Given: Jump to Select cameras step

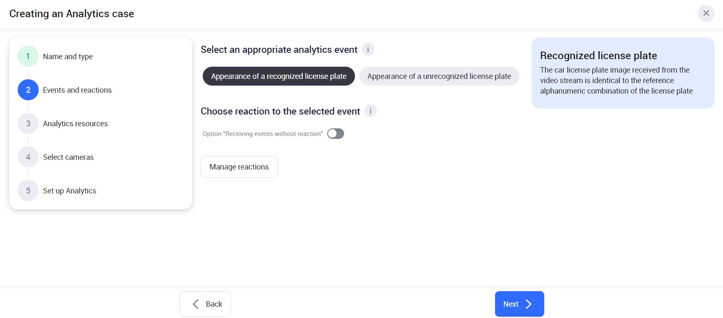Looking at the screenshot, I should point(68,157).
